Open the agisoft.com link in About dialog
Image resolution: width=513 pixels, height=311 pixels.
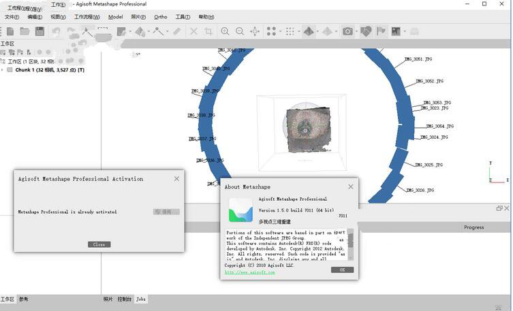point(250,272)
